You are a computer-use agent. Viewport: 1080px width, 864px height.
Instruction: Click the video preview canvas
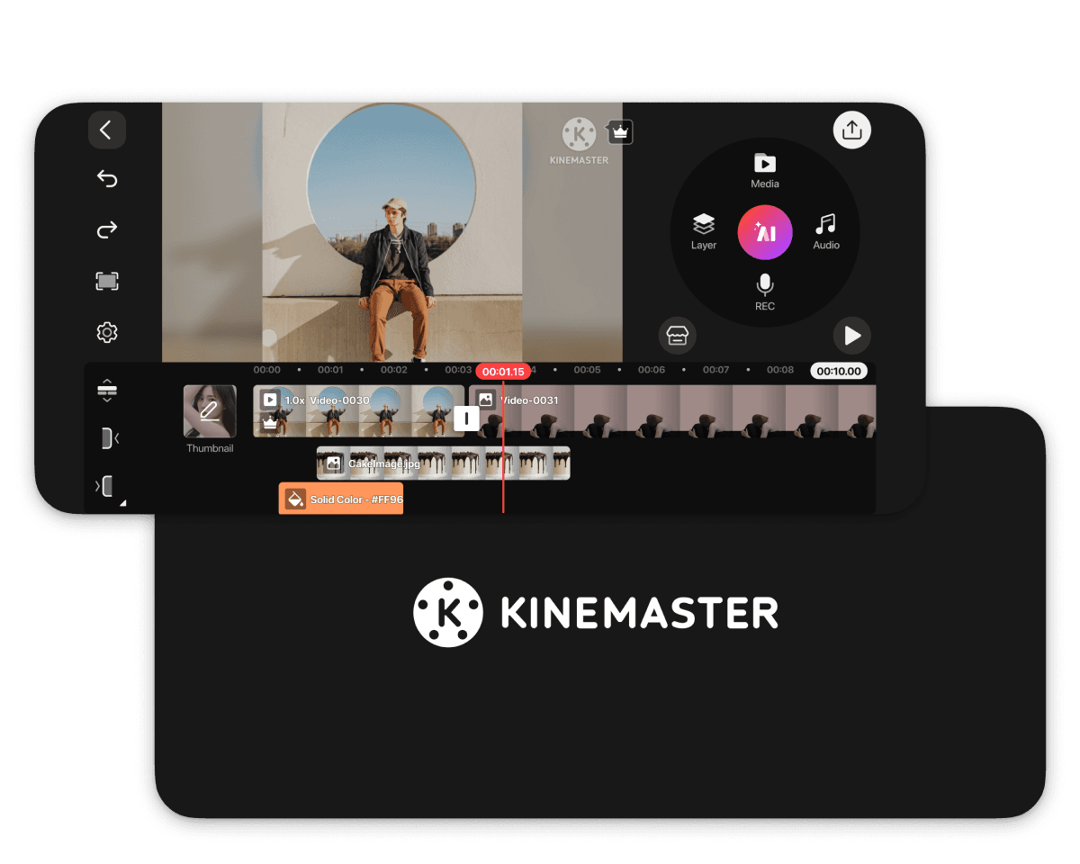[x=392, y=232]
